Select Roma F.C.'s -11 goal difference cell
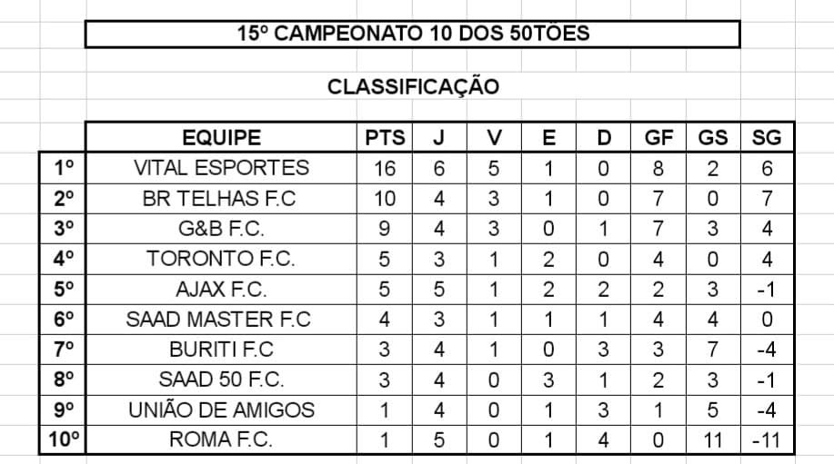The width and height of the screenshot is (834, 464). [x=767, y=440]
